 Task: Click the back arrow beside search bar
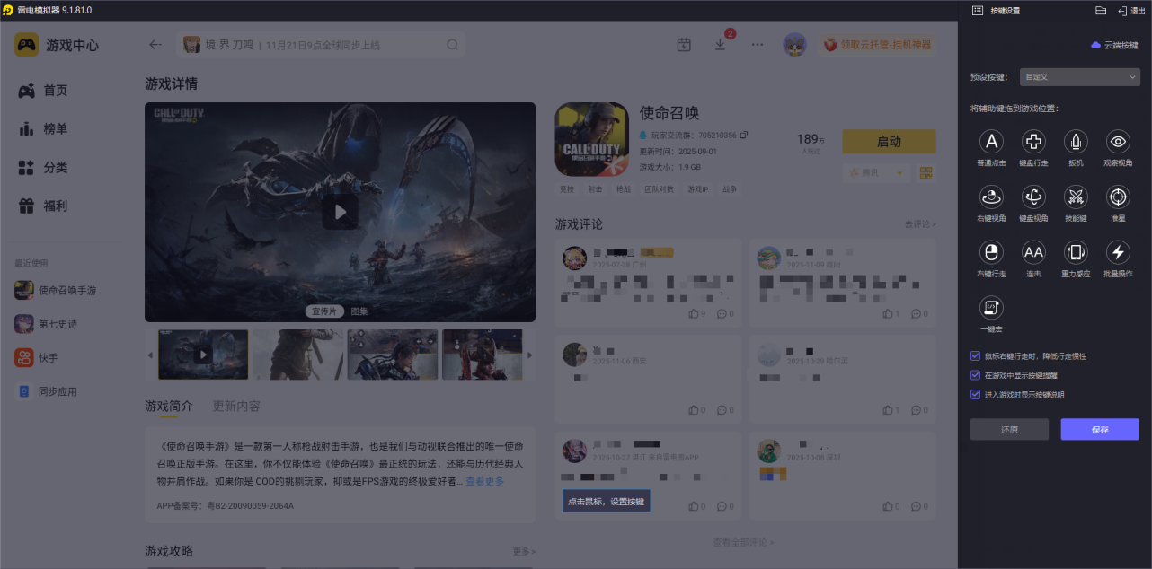pos(155,45)
